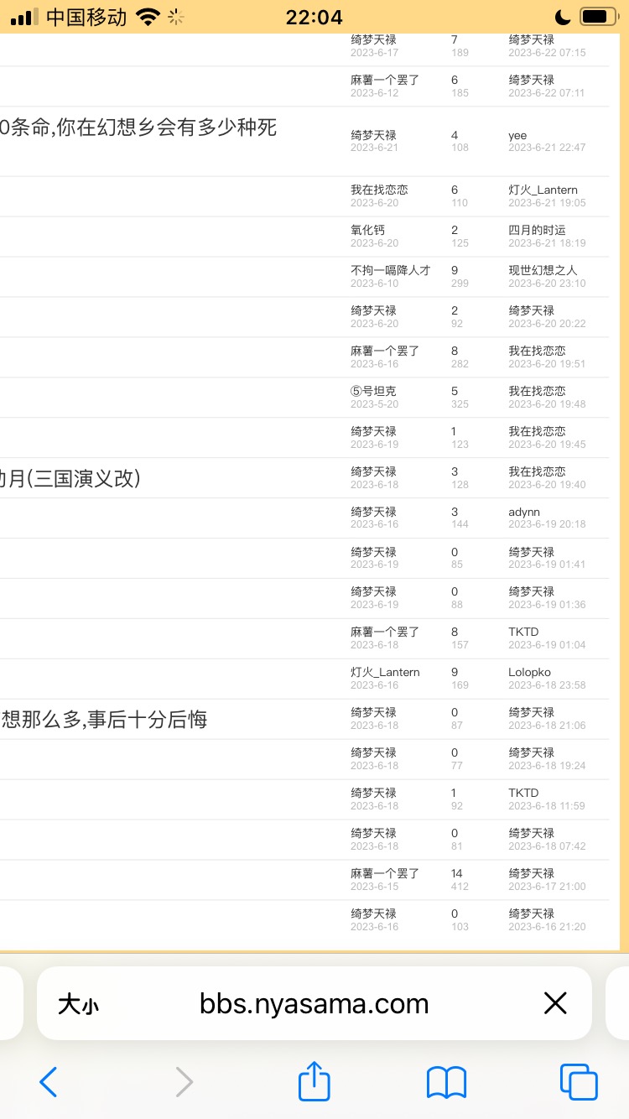Tap the Safari forward arrow
Screen dimensions: 629x1119
click(x=184, y=1082)
